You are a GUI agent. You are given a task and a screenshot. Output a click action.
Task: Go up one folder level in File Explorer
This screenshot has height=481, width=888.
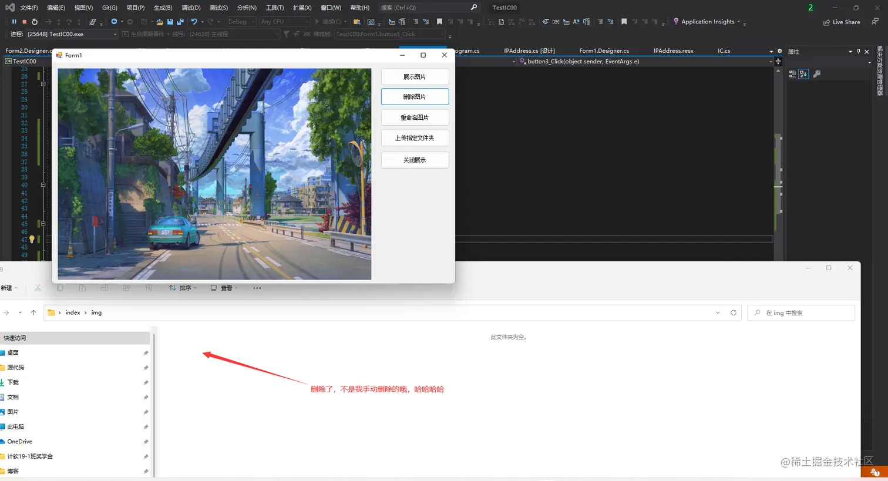click(33, 312)
